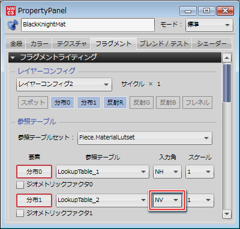Click the スケール column header
The width and height of the screenshot is (240, 229).
[200, 157]
